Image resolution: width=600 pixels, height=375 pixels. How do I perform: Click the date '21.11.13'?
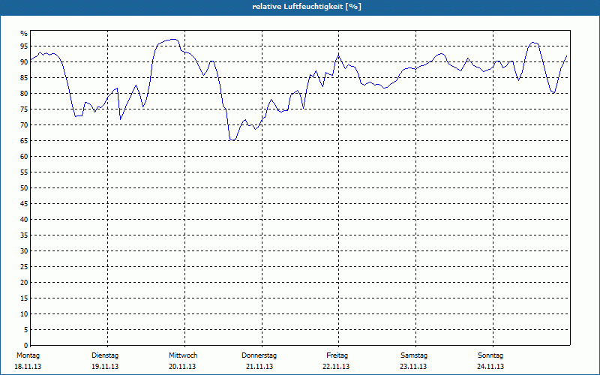click(x=259, y=367)
